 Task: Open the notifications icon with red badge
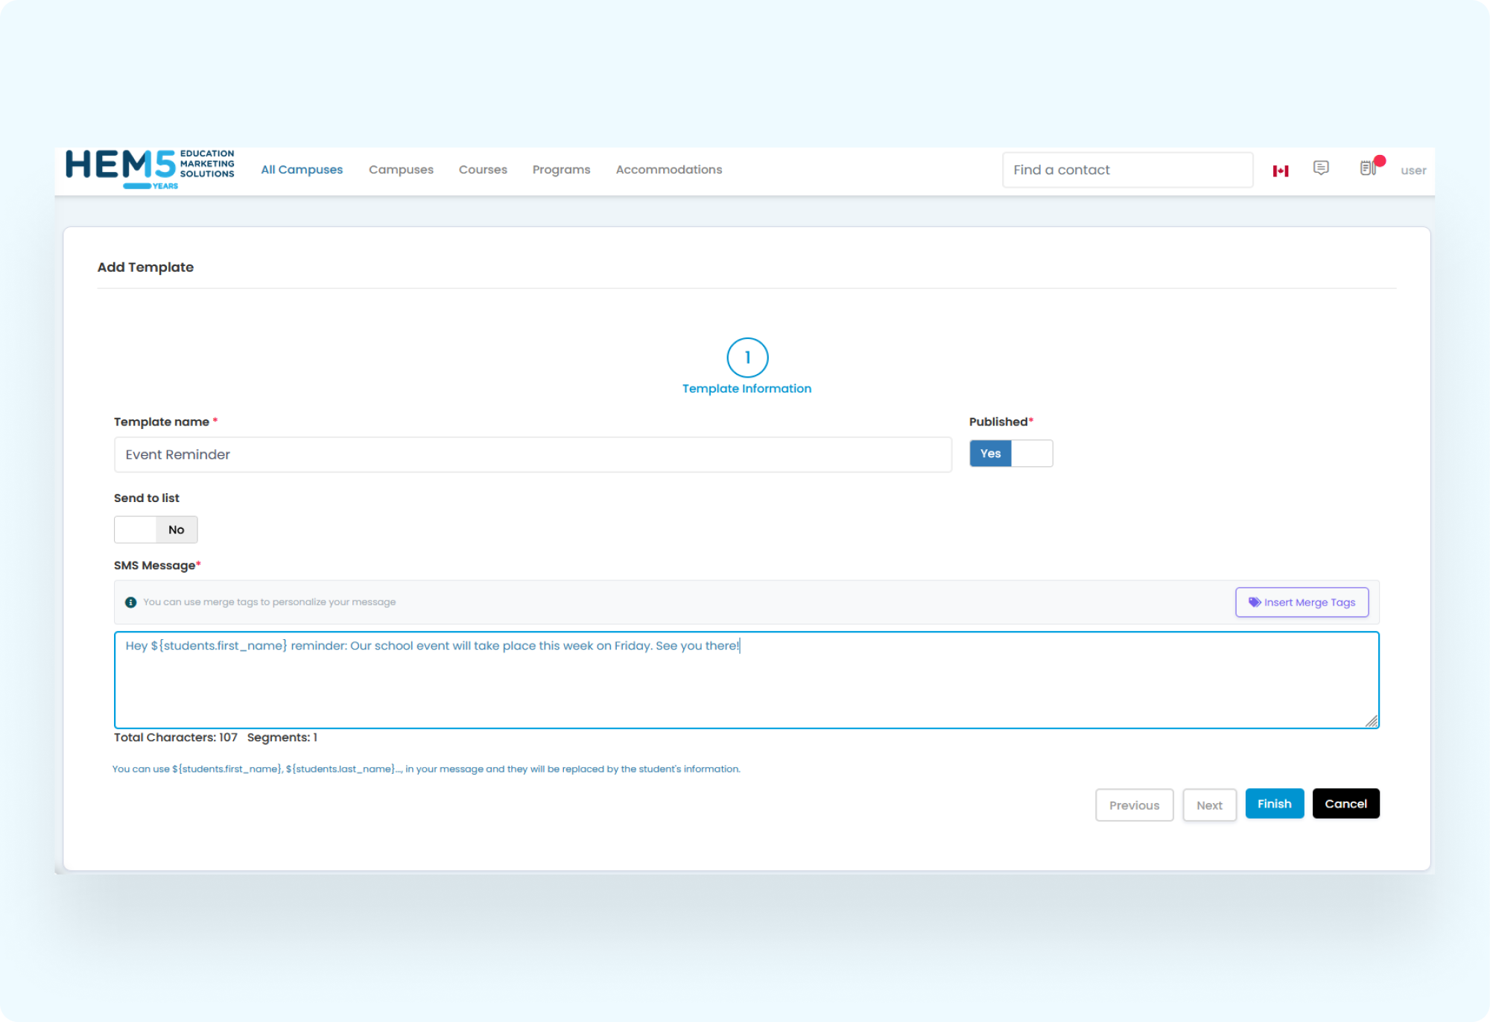[x=1368, y=168]
